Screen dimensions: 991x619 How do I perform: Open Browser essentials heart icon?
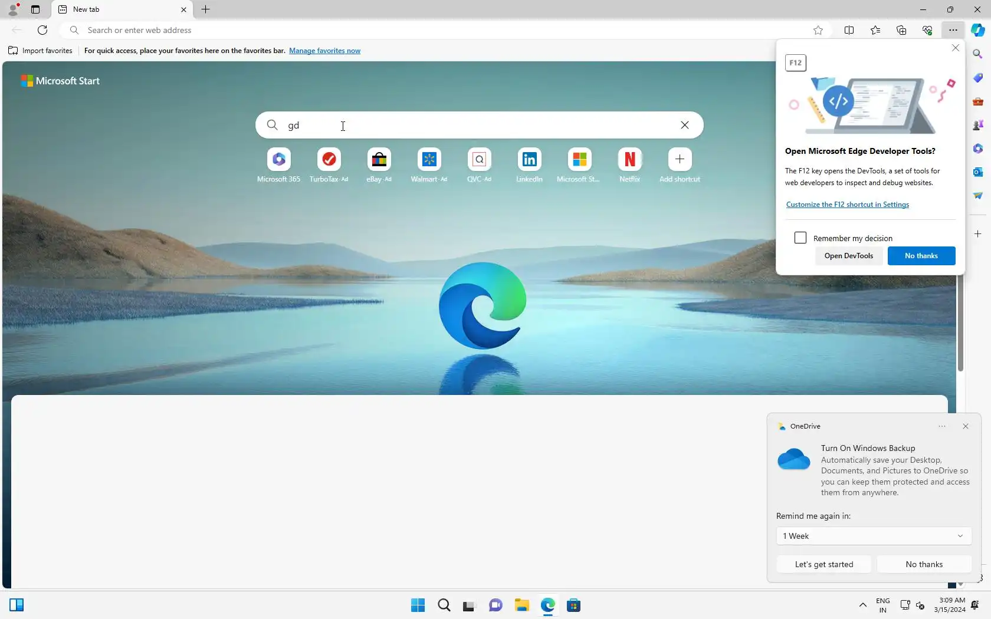927,30
